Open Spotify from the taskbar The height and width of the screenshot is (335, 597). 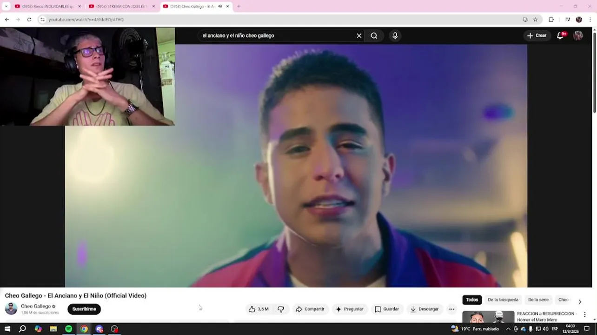68,329
